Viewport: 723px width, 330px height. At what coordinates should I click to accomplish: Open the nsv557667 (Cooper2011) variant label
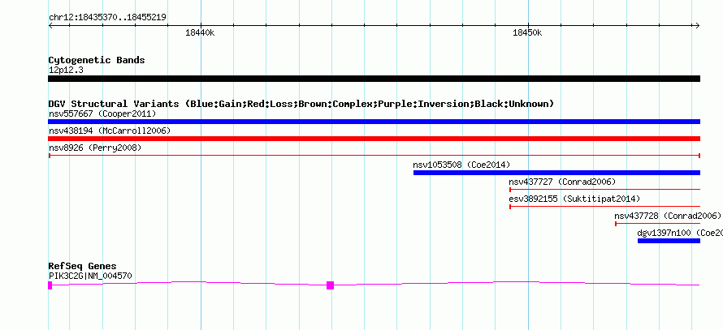pyautogui.click(x=102, y=114)
